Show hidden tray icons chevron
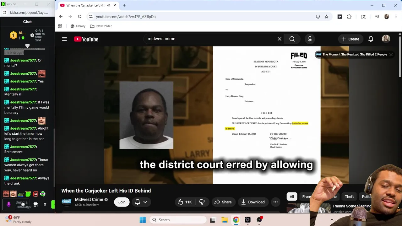This screenshot has width=402, height=226. 332,220
